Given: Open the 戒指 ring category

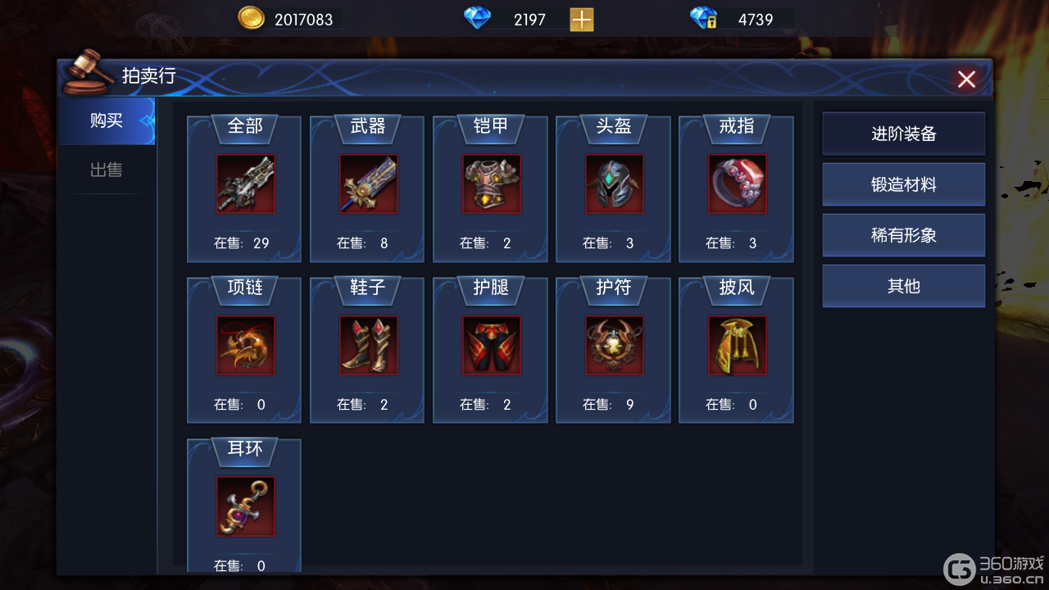Looking at the screenshot, I should (x=737, y=189).
